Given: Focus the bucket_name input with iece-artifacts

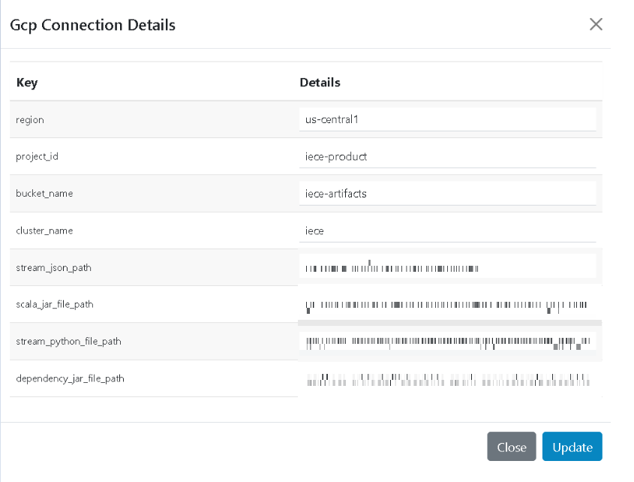Looking at the screenshot, I should tap(447, 193).
